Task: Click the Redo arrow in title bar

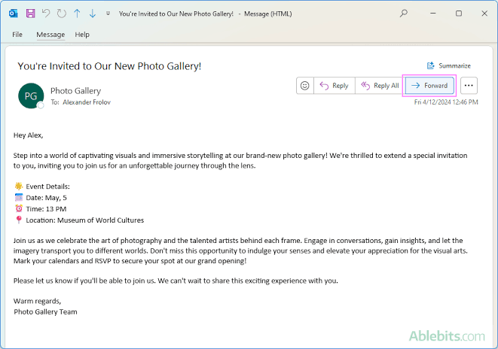Action: [x=61, y=14]
